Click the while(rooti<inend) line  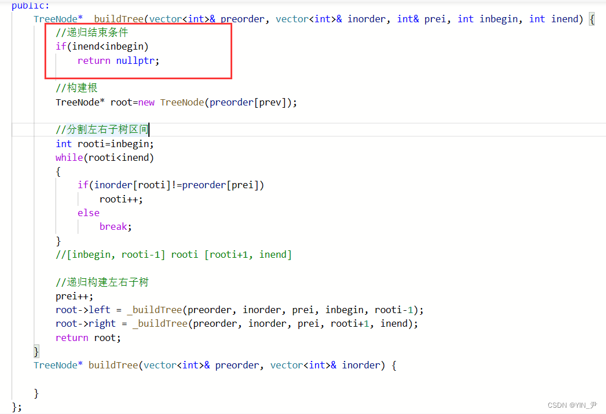click(x=105, y=157)
